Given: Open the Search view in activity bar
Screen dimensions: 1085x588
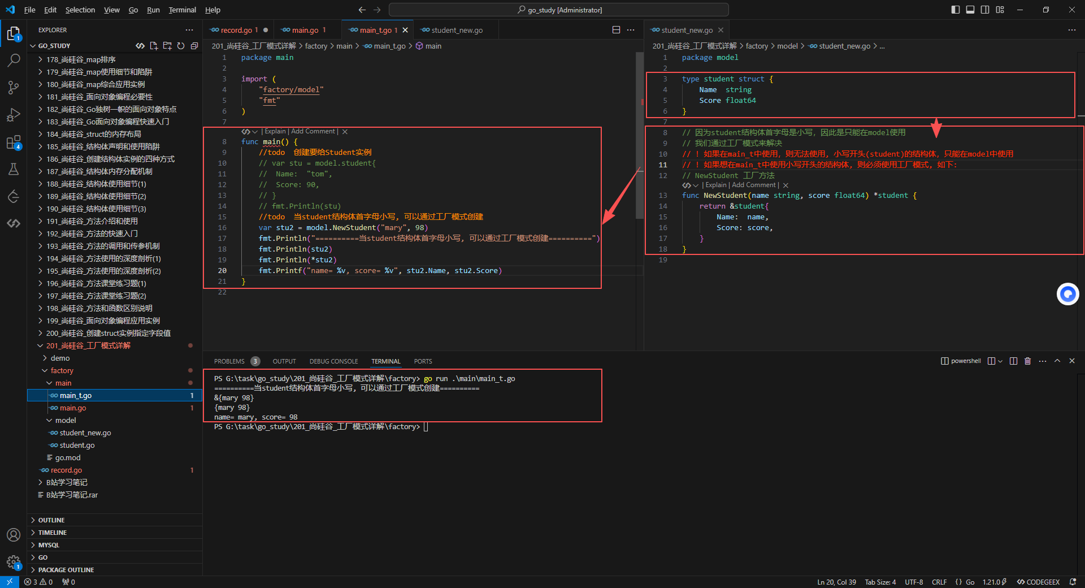Looking at the screenshot, I should click(x=14, y=60).
